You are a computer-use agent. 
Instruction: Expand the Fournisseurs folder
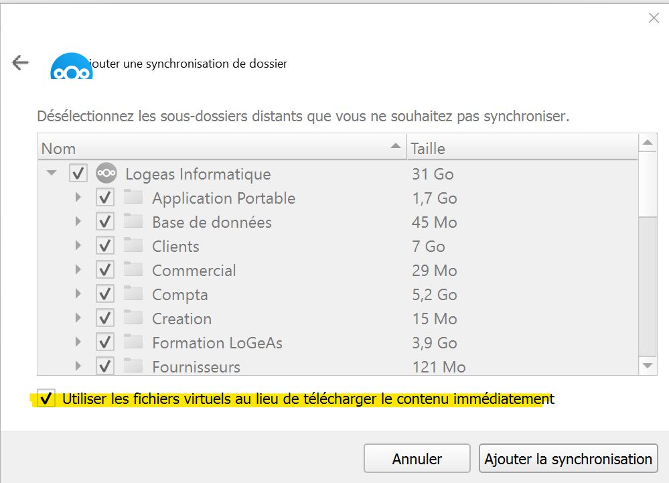pos(78,366)
